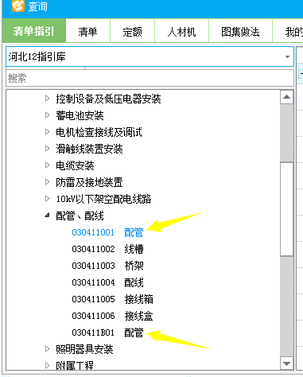Expand 10kV以下架空配电线路 node

pos(47,199)
